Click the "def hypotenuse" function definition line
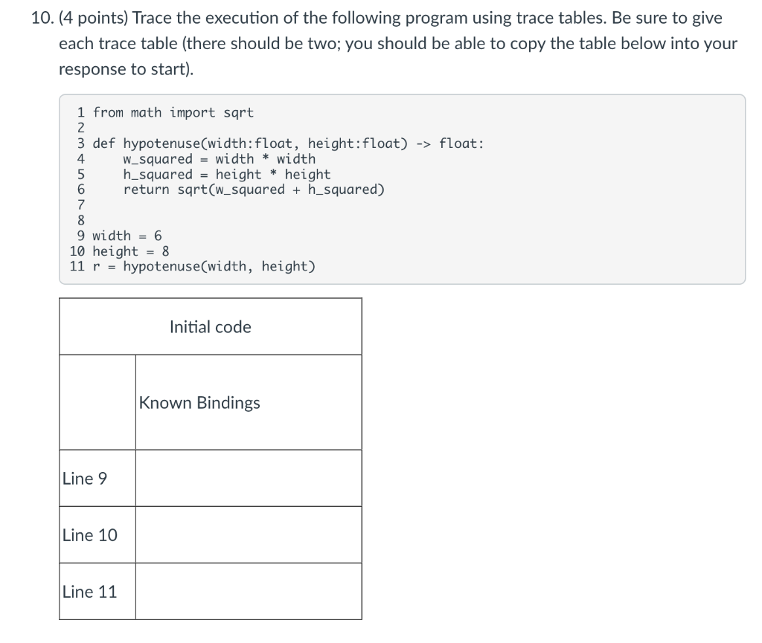This screenshot has width=762, height=643. coord(288,143)
